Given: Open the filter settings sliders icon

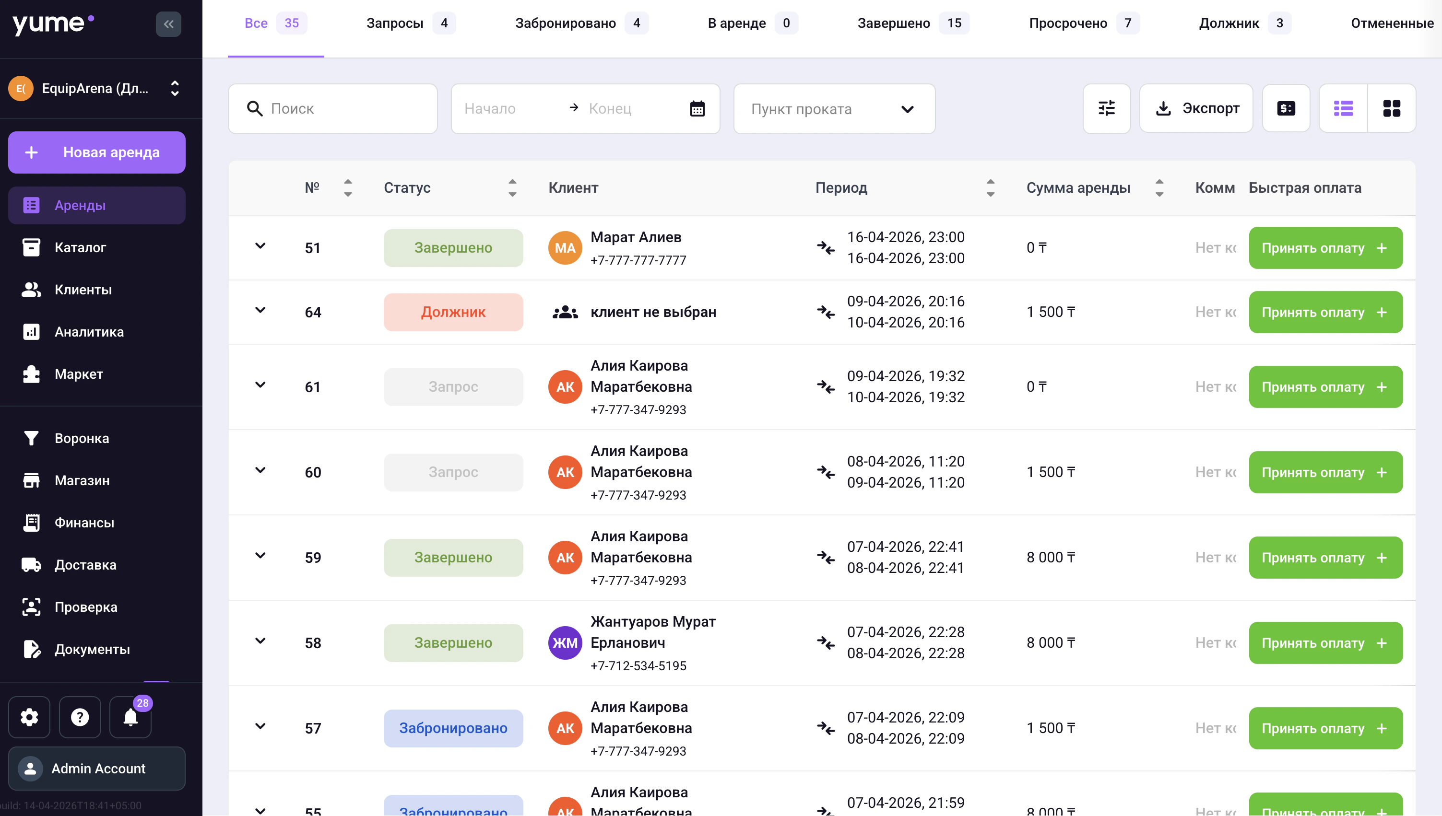Looking at the screenshot, I should click(x=1106, y=108).
